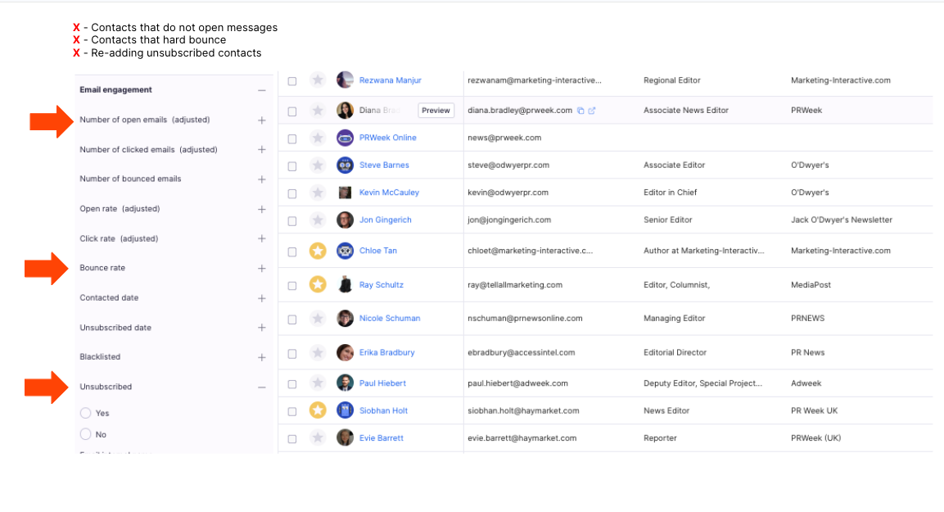Select the Rezwana Manjur row checkbox
The width and height of the screenshot is (944, 512).
pyautogui.click(x=292, y=81)
